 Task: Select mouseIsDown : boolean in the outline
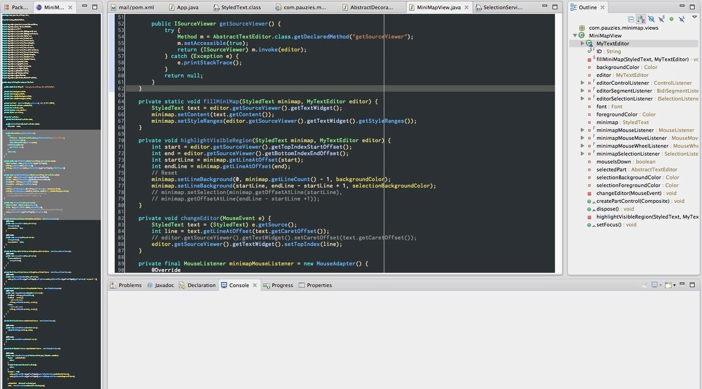click(625, 161)
